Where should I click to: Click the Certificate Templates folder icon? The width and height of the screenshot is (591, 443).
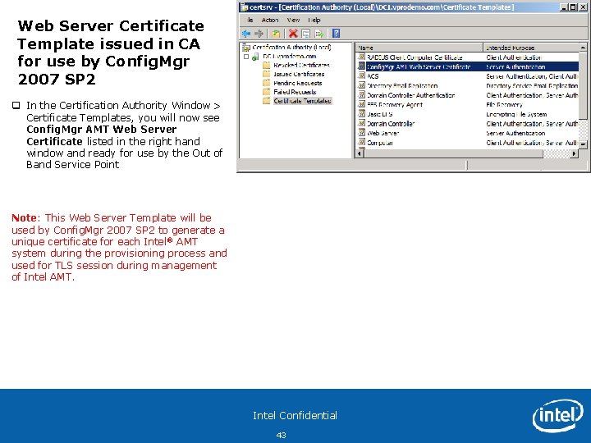click(267, 101)
